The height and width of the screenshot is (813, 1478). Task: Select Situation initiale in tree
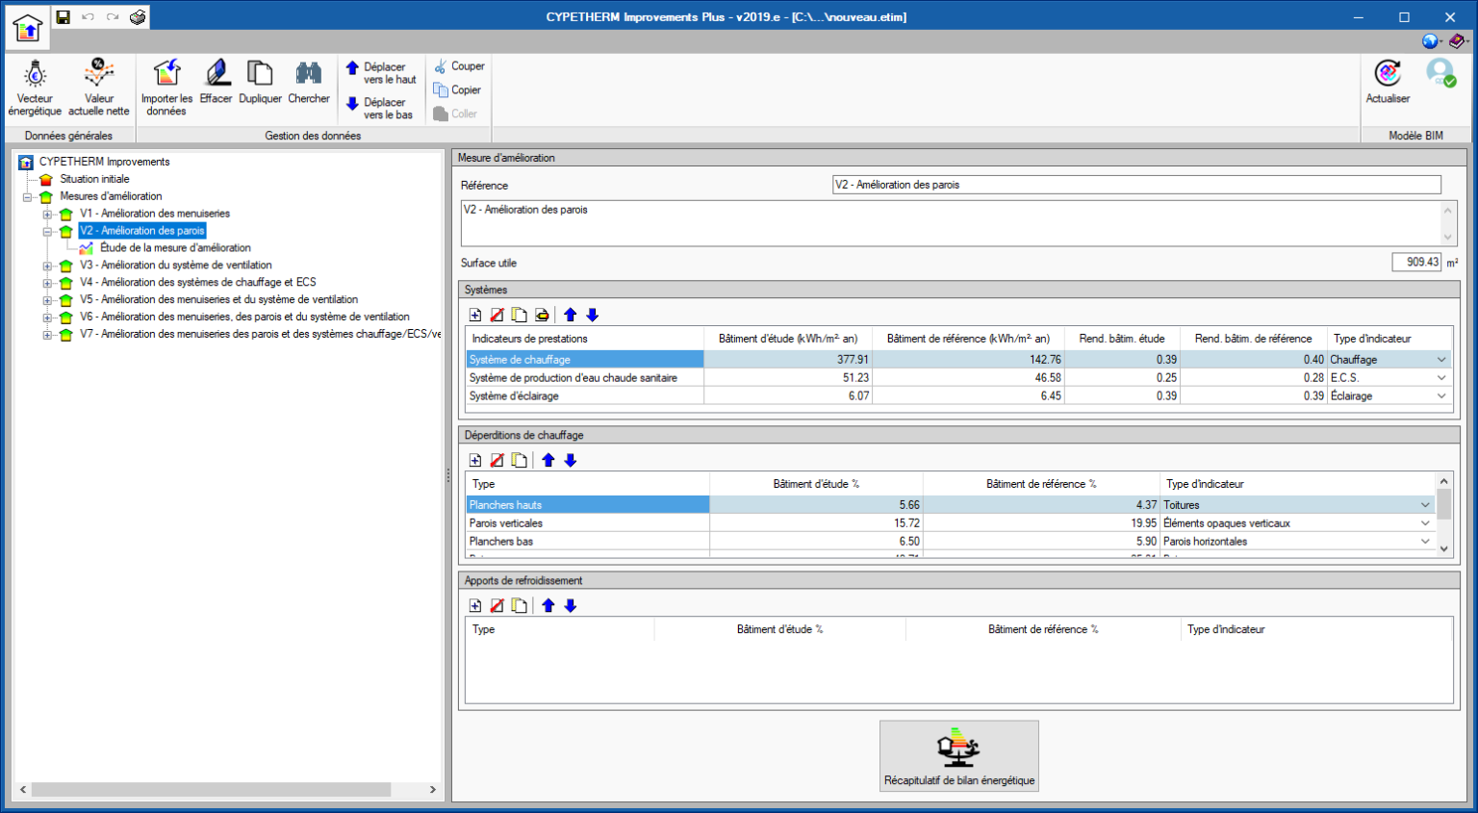click(94, 179)
